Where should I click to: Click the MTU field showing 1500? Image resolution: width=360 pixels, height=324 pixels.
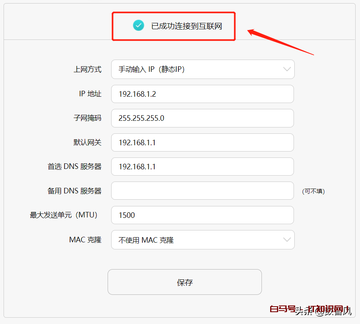tap(202, 215)
